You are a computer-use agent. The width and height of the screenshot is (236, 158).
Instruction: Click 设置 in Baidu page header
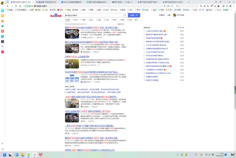pyautogui.click(x=169, y=15)
